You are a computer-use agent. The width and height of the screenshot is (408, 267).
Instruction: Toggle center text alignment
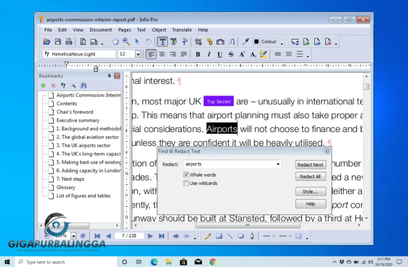[x=161, y=54]
